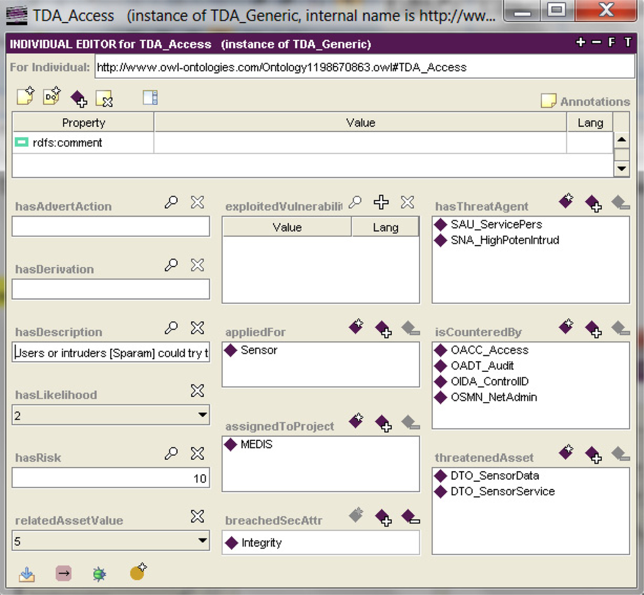Open the hasLikelihood dropdown

tap(203, 415)
